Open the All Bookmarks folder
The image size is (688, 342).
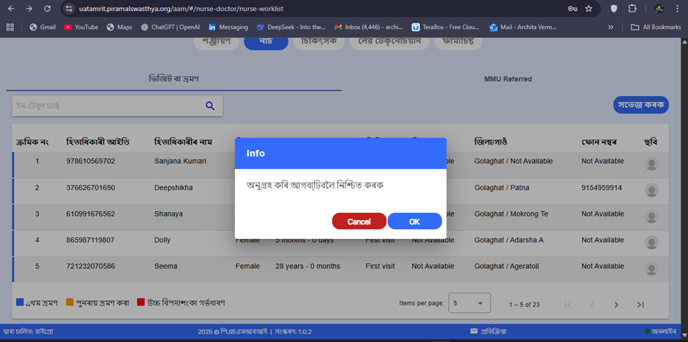click(x=655, y=27)
